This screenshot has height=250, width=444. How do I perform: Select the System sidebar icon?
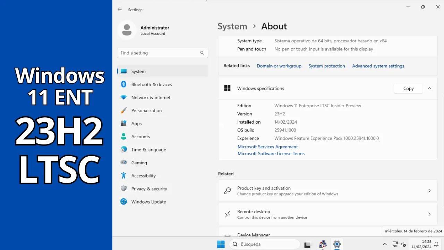tap(123, 71)
